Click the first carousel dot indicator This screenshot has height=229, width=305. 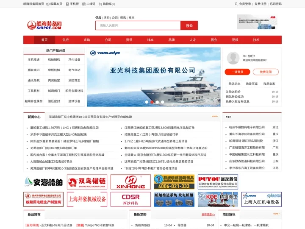click(x=147, y=102)
